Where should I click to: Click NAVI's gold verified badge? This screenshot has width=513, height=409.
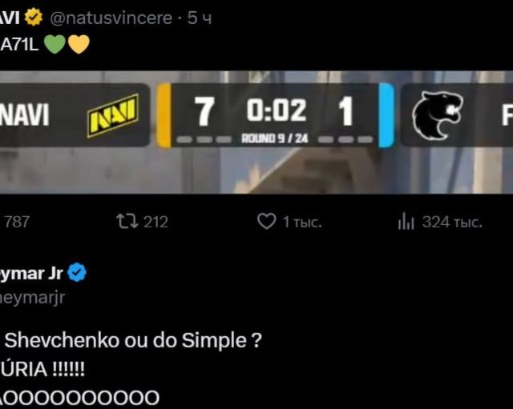click(x=34, y=17)
